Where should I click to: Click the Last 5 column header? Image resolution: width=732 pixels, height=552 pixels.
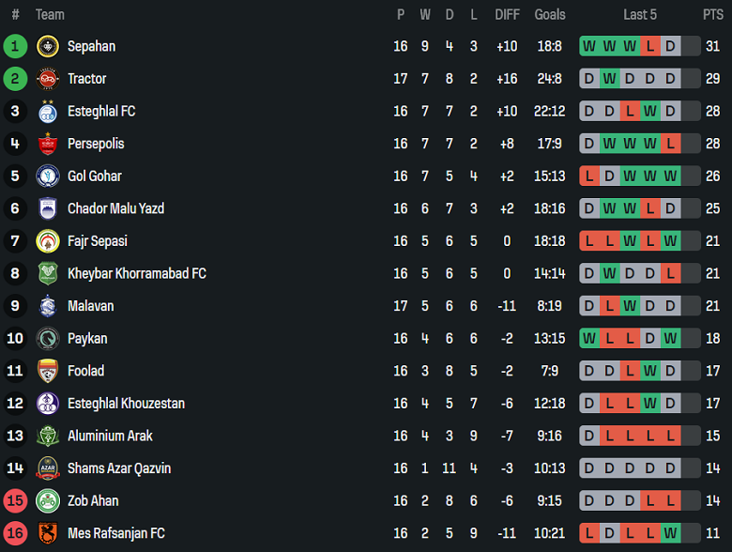(640, 14)
